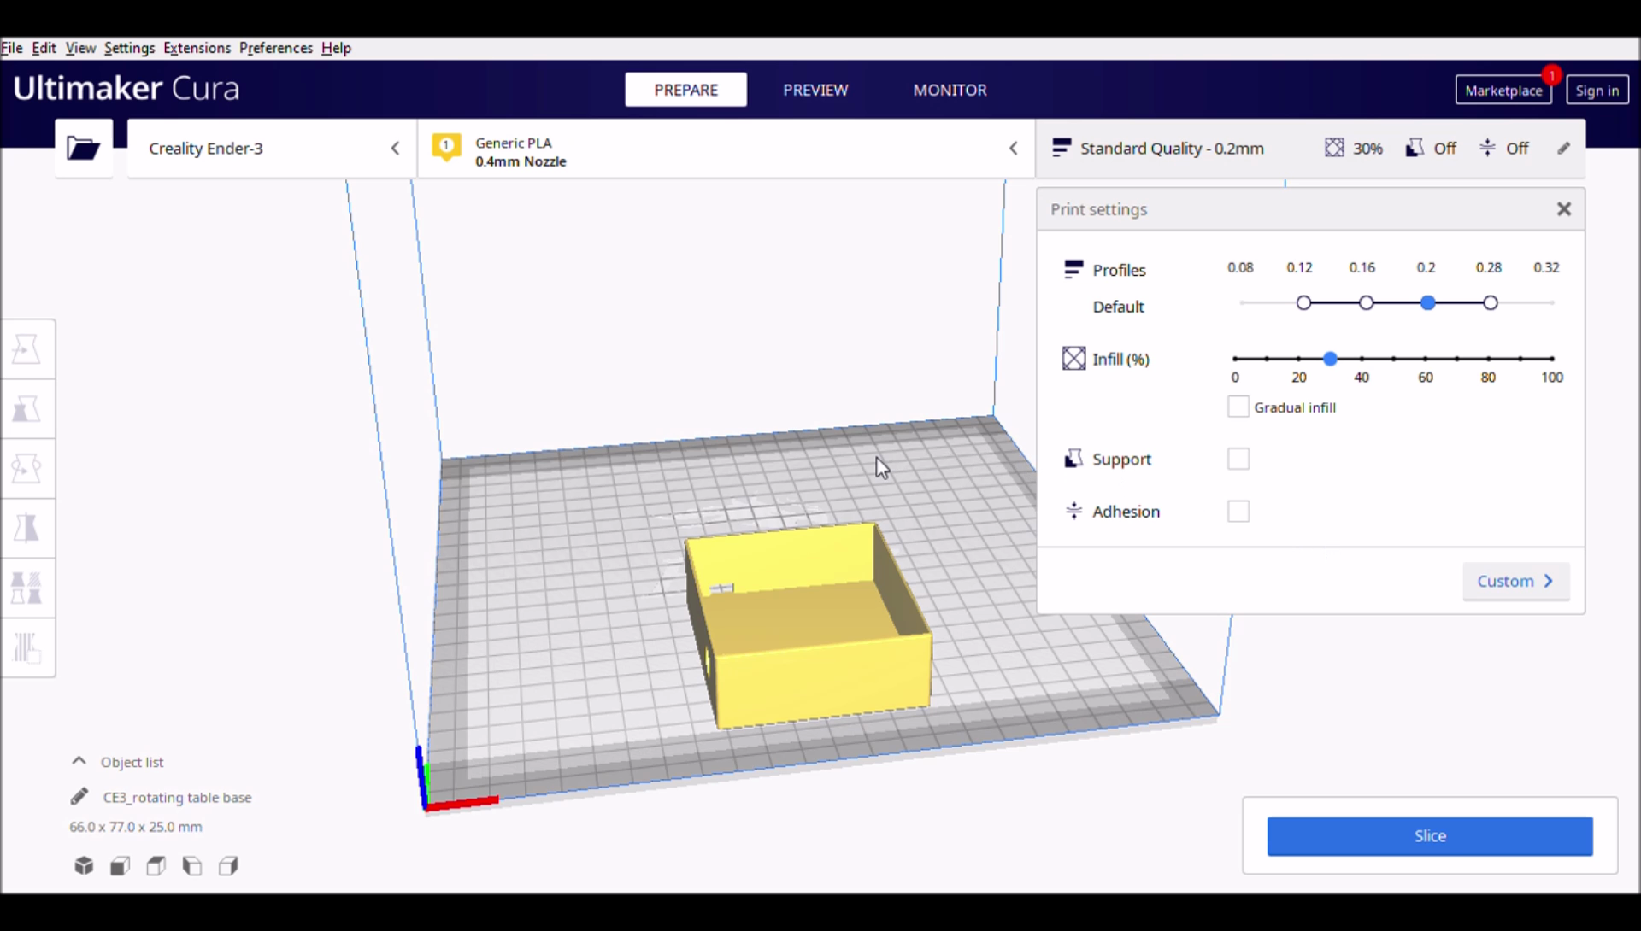This screenshot has height=931, width=1641.
Task: Switch to 3D perspective view cube icon
Action: 84,866
